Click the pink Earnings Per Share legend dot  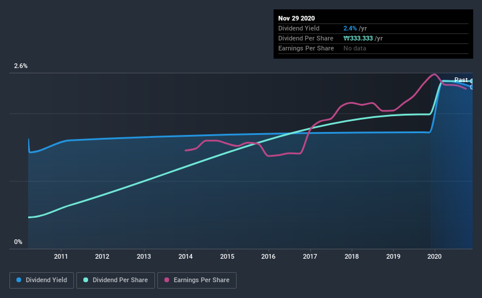[167, 280]
